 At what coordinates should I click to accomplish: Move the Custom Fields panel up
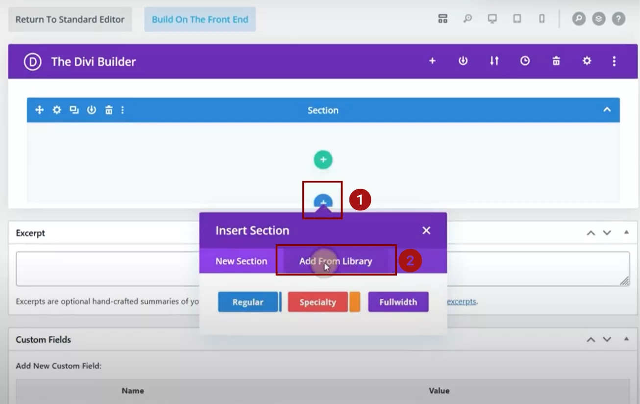click(x=591, y=339)
